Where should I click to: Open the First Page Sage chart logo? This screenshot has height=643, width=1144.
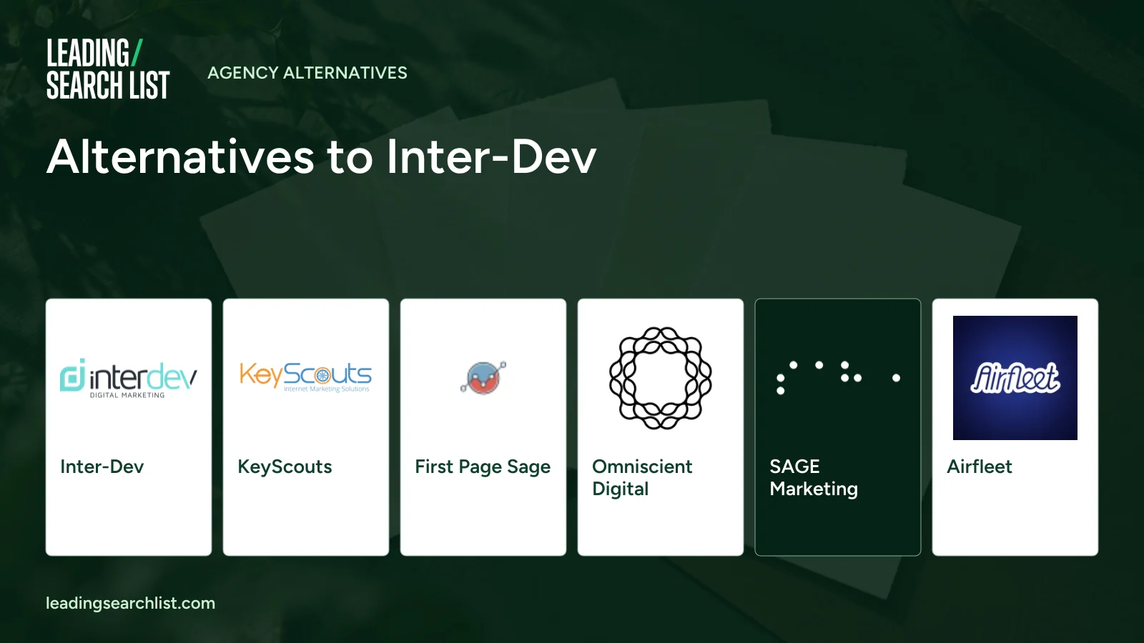click(483, 378)
